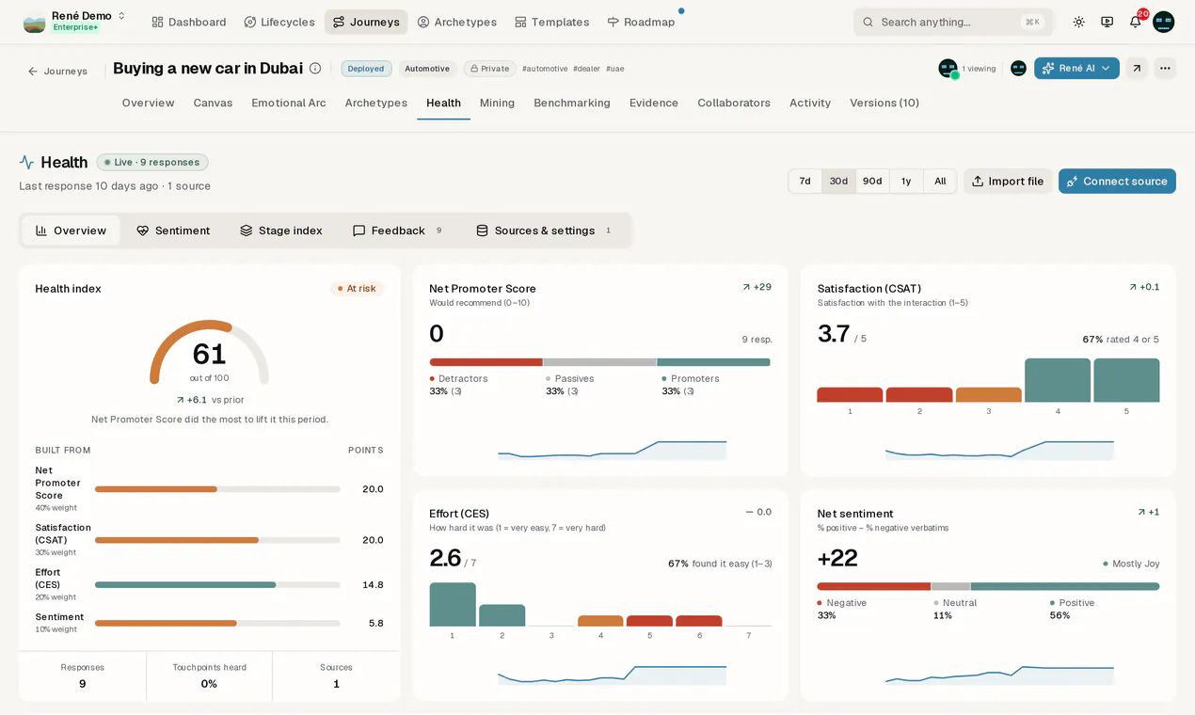Select the 90d time range
This screenshot has width=1195, height=715.
coord(872,182)
